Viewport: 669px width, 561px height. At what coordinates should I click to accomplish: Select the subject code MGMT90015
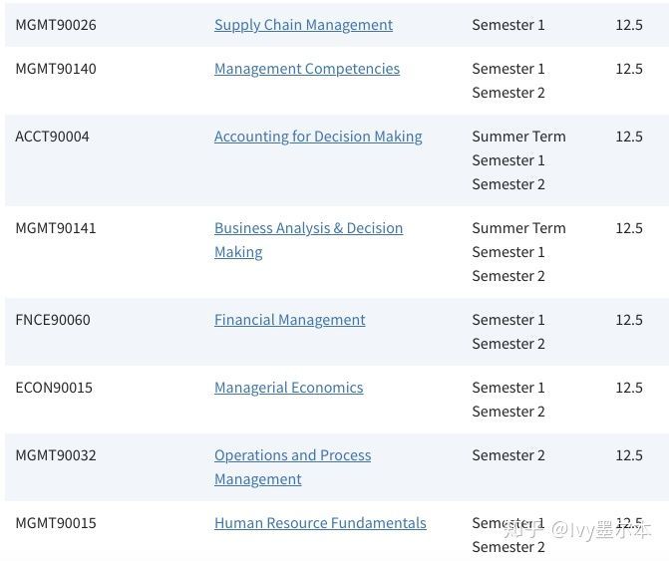pos(56,523)
